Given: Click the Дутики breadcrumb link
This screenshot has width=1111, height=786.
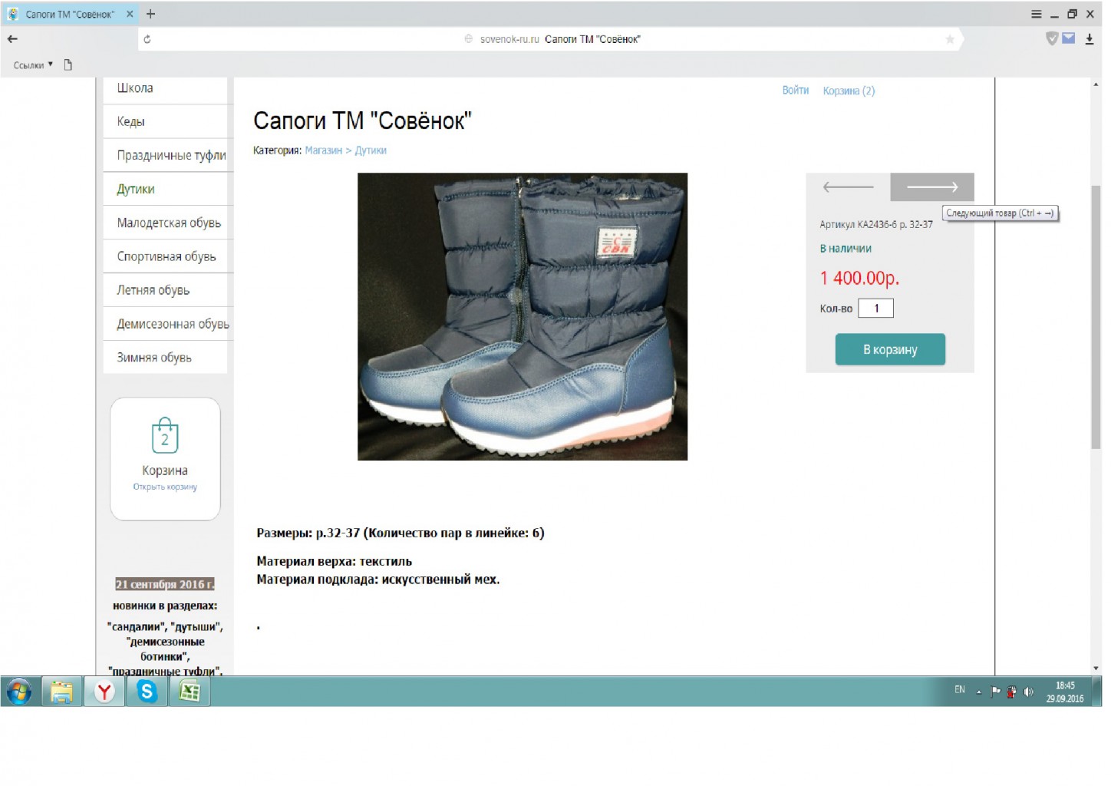Looking at the screenshot, I should (x=371, y=150).
